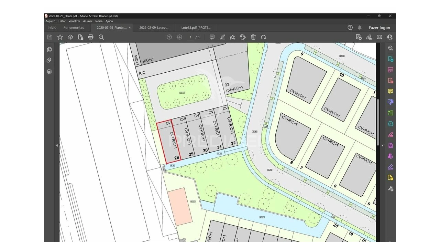Switch to the Lote33.pdf tab
This screenshot has width=440, height=248.
tap(196, 28)
